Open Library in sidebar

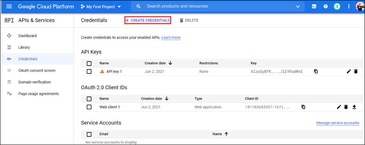(x=24, y=47)
